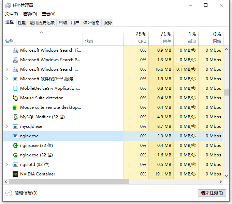Switch to the 启动 tab

click(x=63, y=23)
